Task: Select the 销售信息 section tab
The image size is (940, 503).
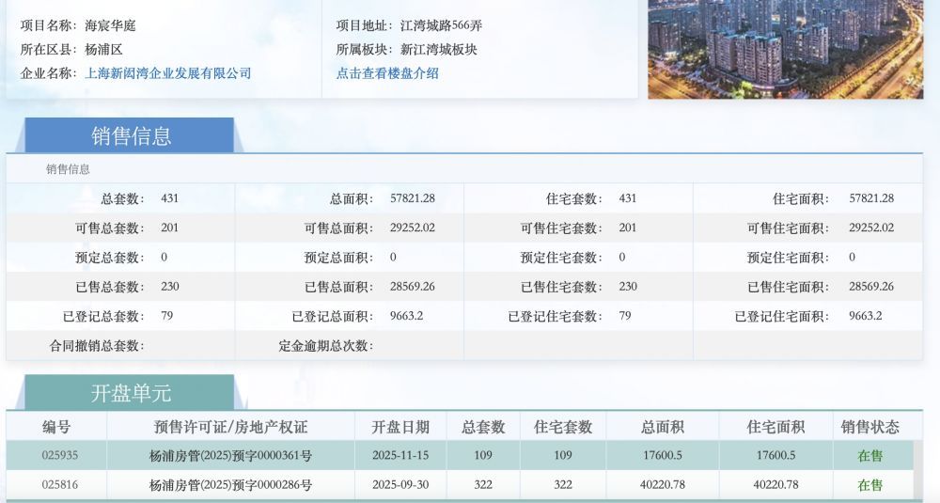Action: [131, 136]
